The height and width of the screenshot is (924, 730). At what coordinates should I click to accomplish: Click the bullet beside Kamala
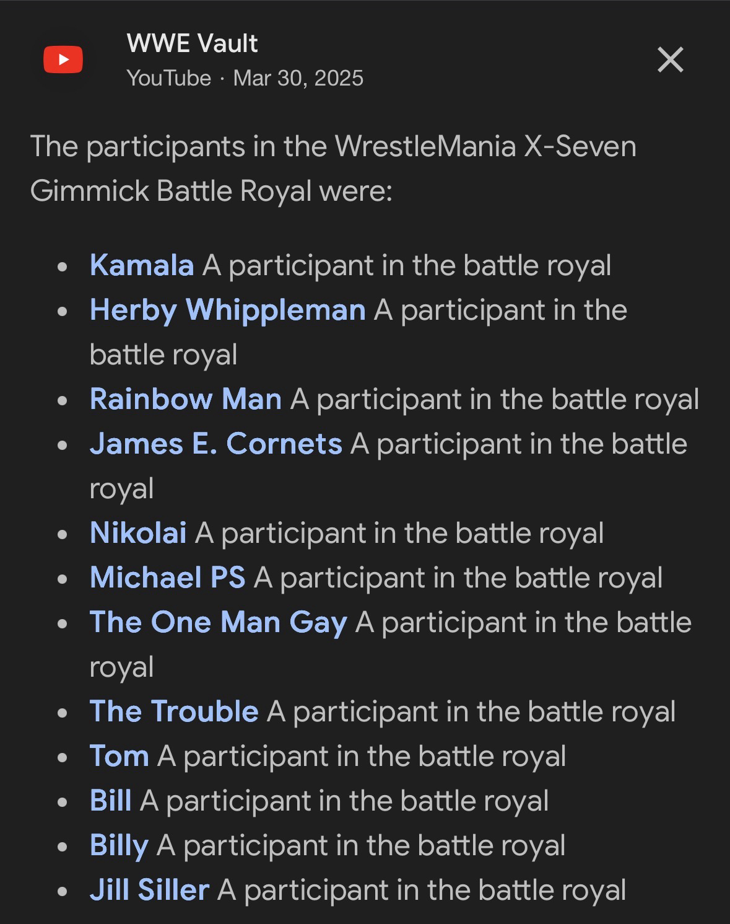(61, 267)
